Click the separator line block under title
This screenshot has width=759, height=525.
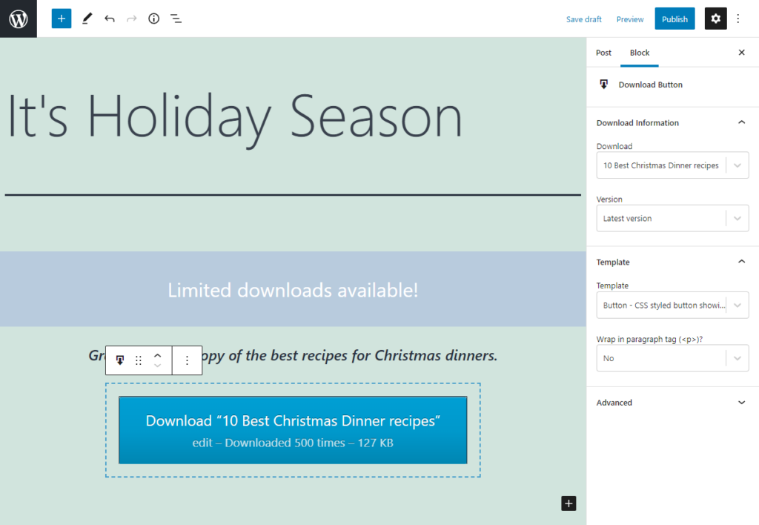click(293, 195)
